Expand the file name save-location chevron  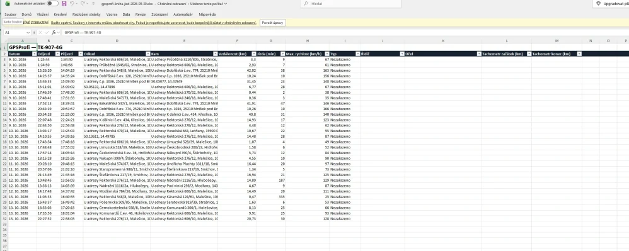coord(226,3)
